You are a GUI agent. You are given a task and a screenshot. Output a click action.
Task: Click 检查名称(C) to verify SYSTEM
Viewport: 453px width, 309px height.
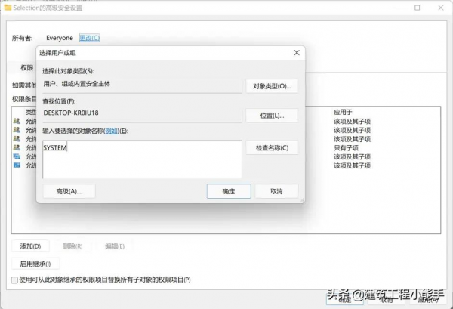coord(272,148)
